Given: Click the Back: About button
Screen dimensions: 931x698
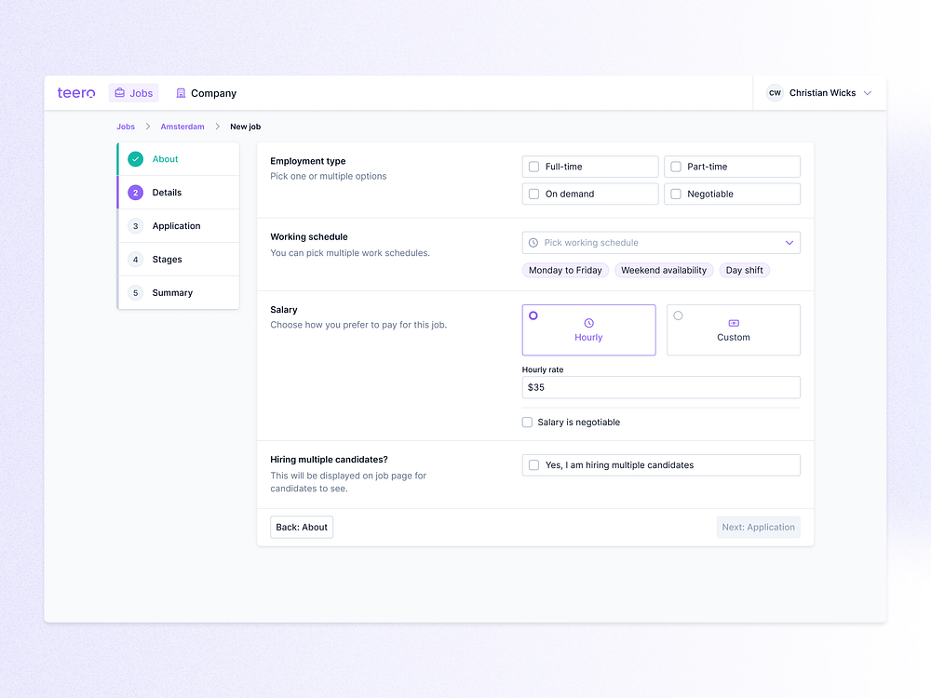Looking at the screenshot, I should 301,527.
